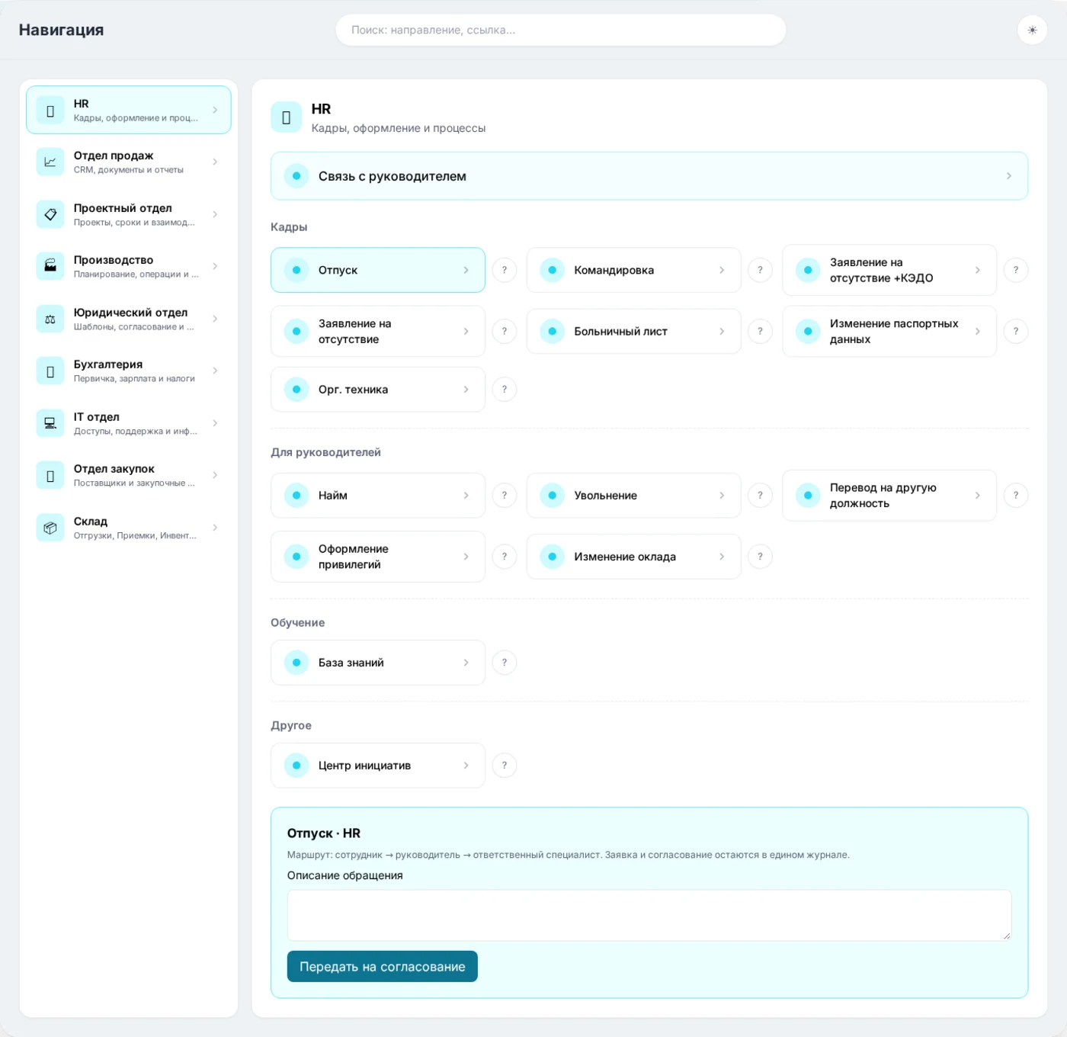1067x1037 pixels.
Task: Select HR section in sidebar
Action: pyautogui.click(x=129, y=110)
